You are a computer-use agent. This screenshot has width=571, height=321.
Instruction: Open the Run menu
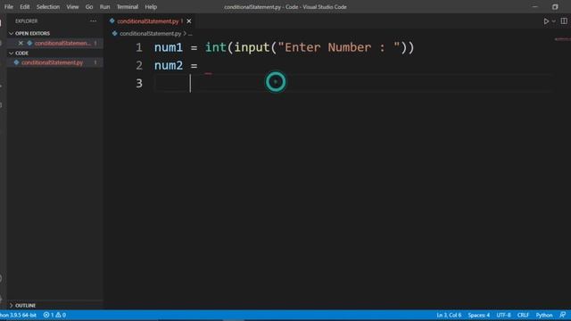point(105,7)
